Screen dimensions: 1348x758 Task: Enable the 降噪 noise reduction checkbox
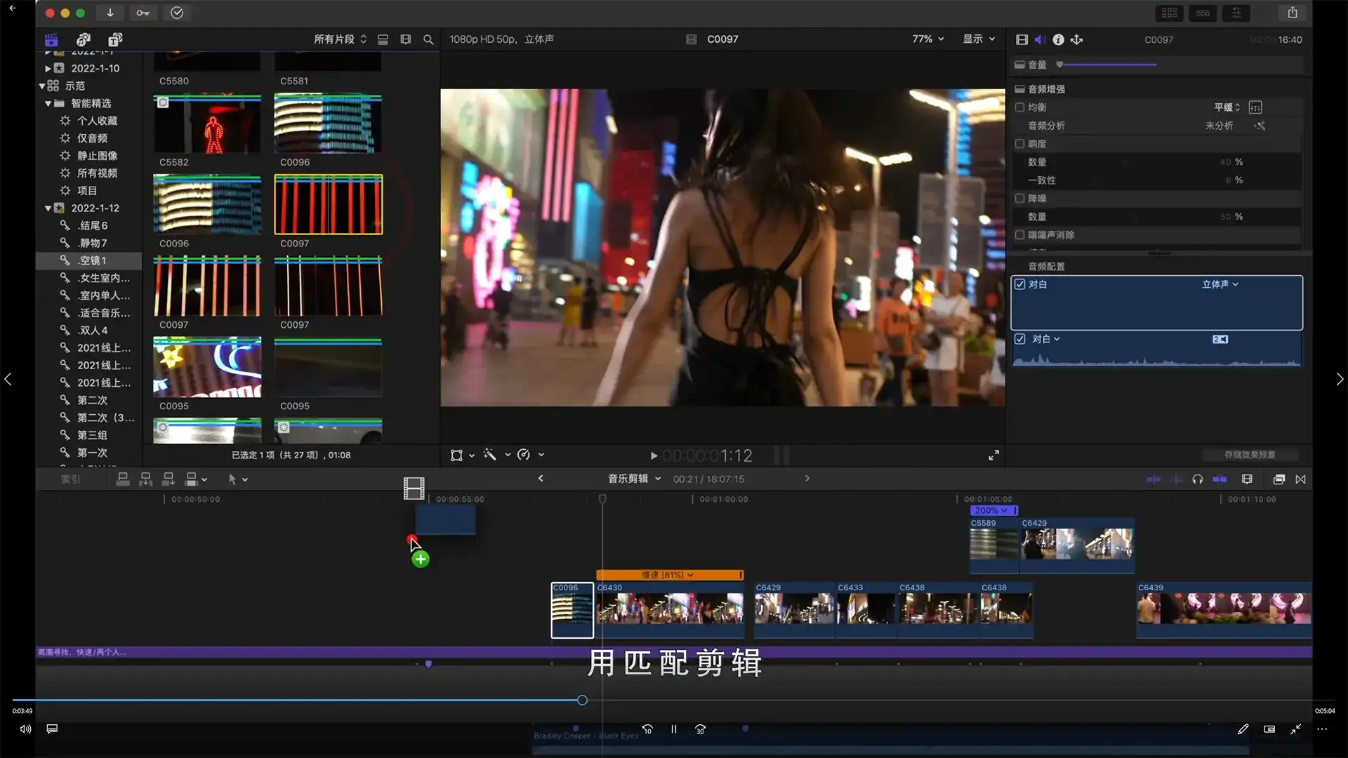[x=1021, y=199]
